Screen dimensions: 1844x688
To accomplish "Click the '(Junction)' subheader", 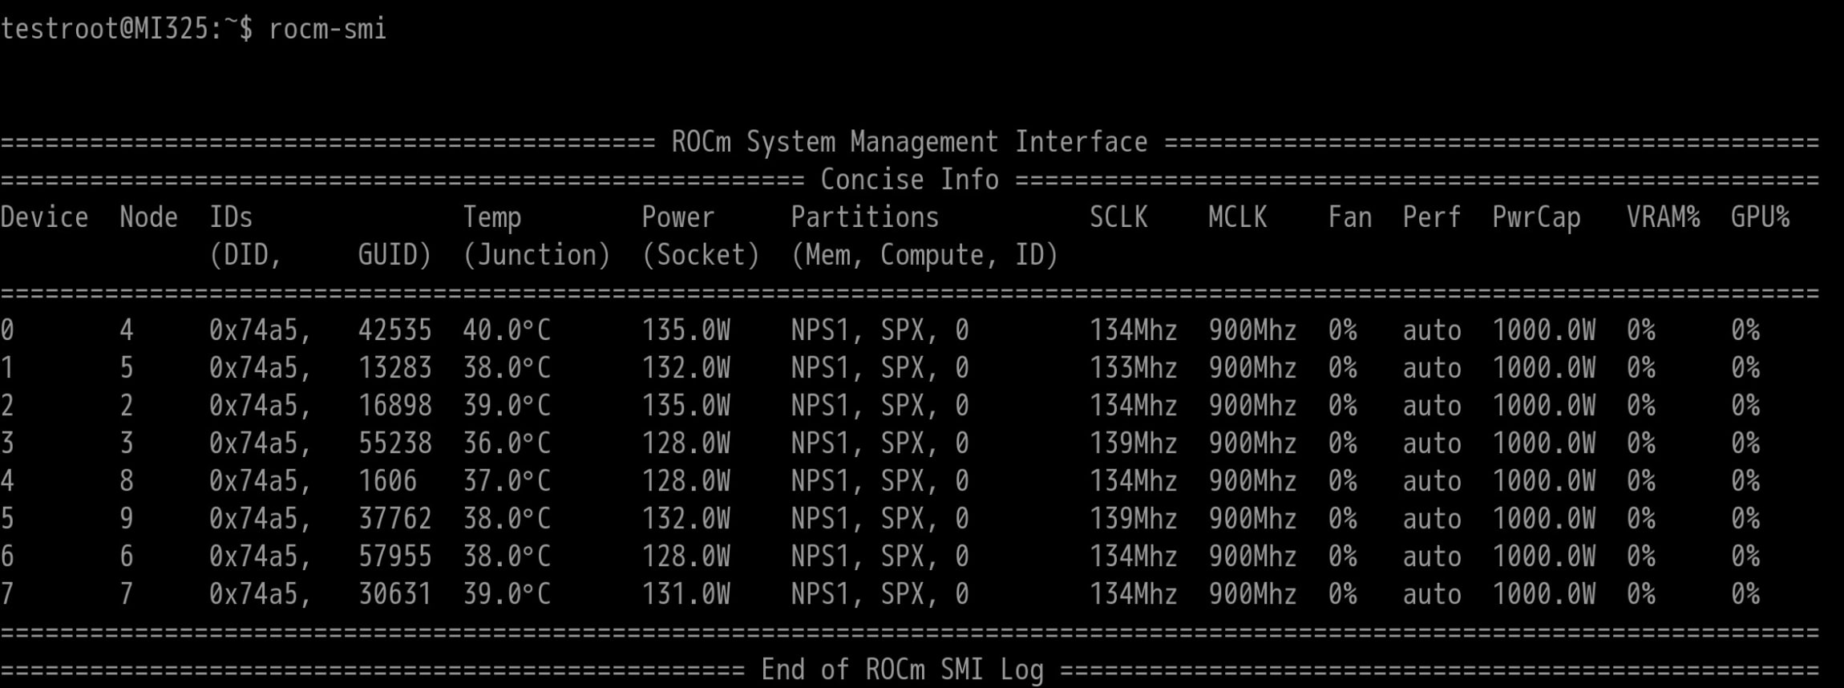I will pyautogui.click(x=536, y=255).
